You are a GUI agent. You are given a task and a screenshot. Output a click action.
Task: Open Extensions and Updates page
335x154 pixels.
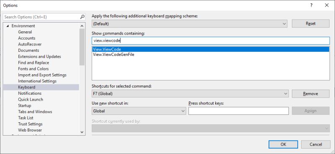pos(39,56)
